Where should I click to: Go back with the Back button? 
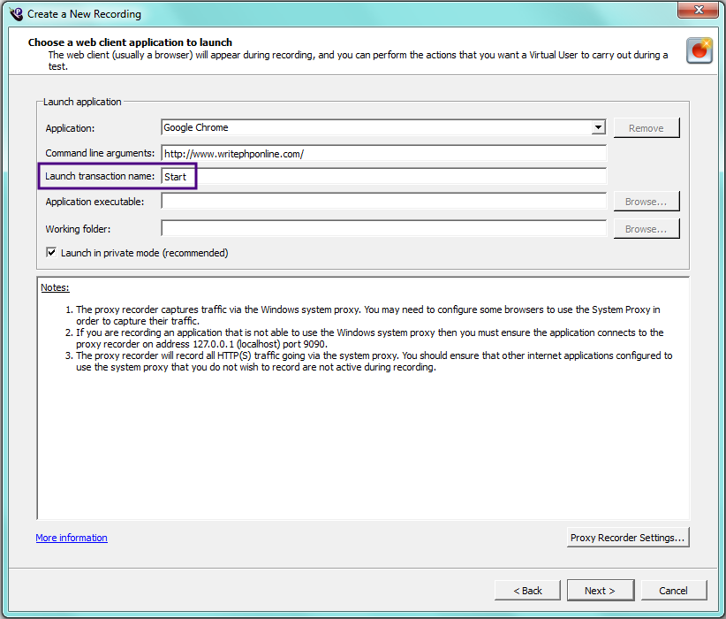click(526, 591)
